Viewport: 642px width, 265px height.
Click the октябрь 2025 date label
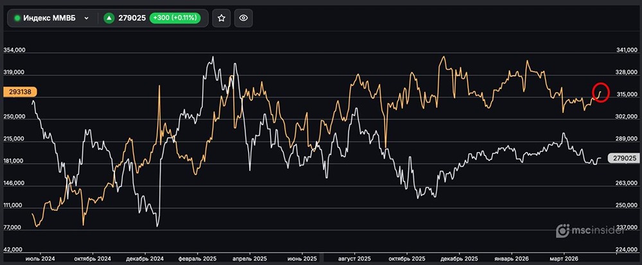point(407,259)
